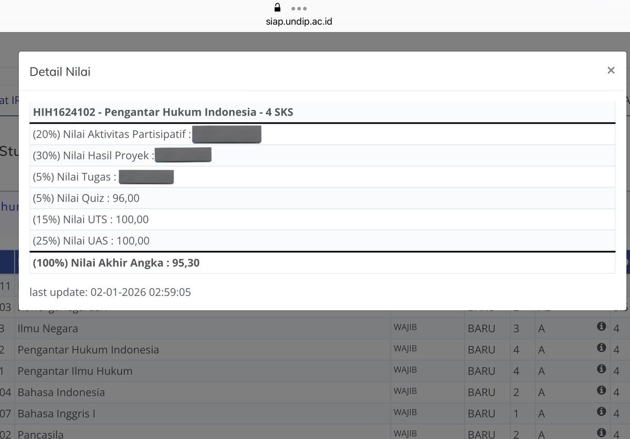Open the info icon for Bahasa Inggris I
Image resolution: width=630 pixels, height=439 pixels.
click(602, 412)
